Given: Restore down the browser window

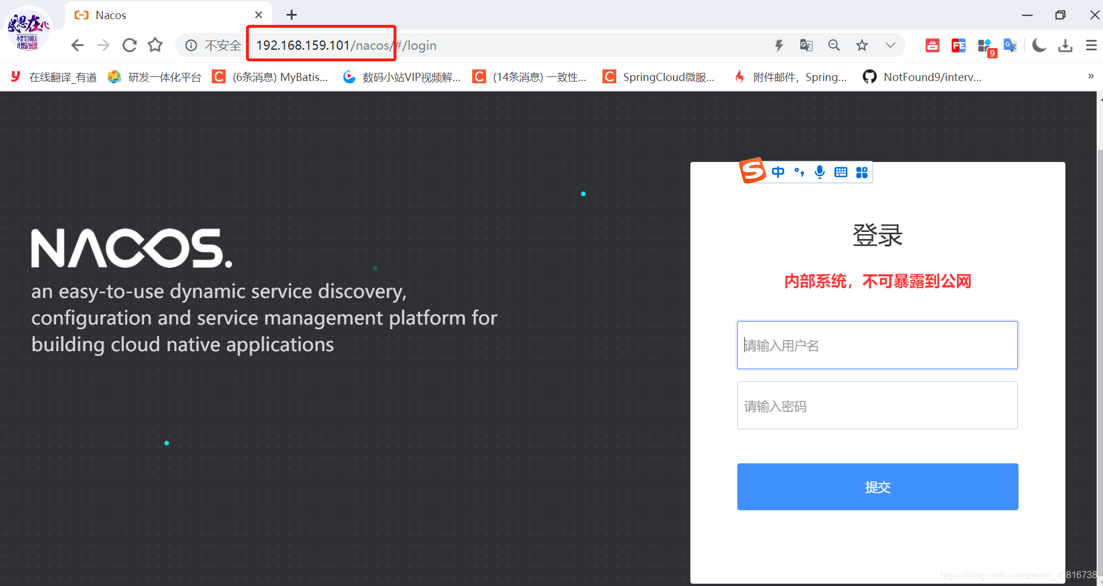Looking at the screenshot, I should pos(1060,15).
